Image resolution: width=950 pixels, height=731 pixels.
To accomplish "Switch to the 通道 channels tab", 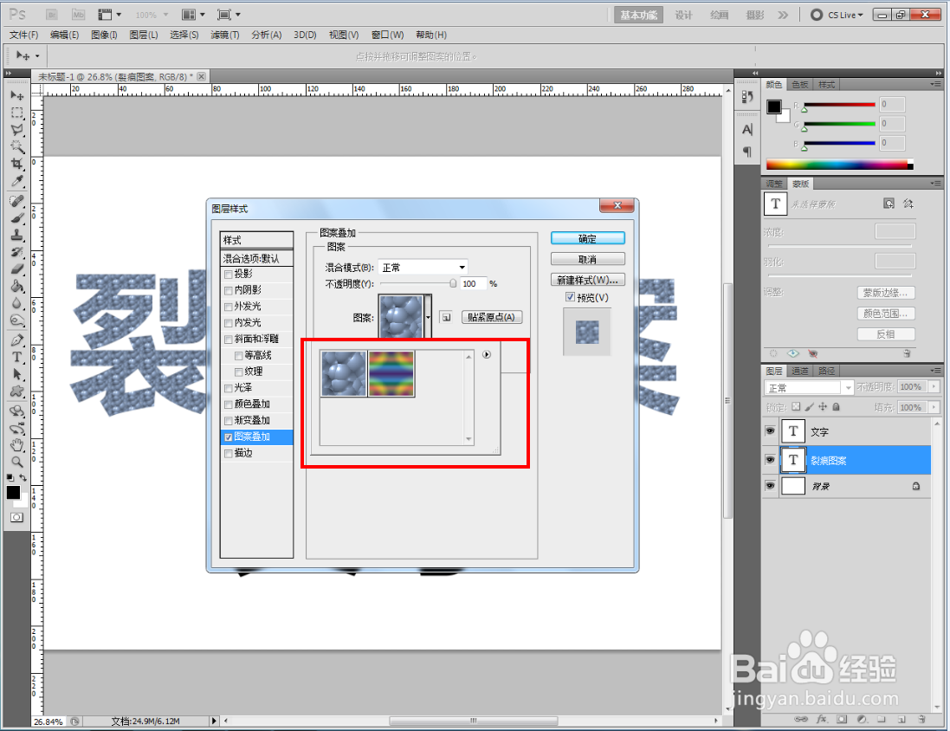I will [x=799, y=371].
